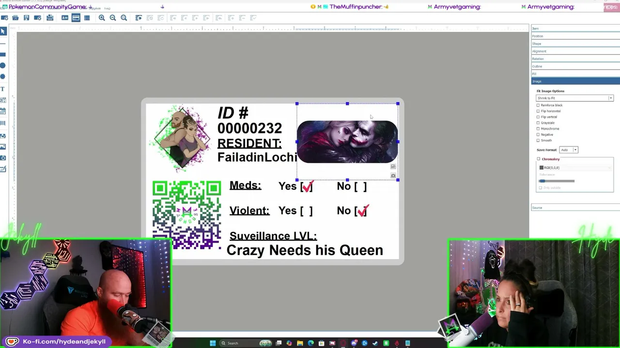Expand the Item properties section
This screenshot has height=348, width=620.
point(575,29)
